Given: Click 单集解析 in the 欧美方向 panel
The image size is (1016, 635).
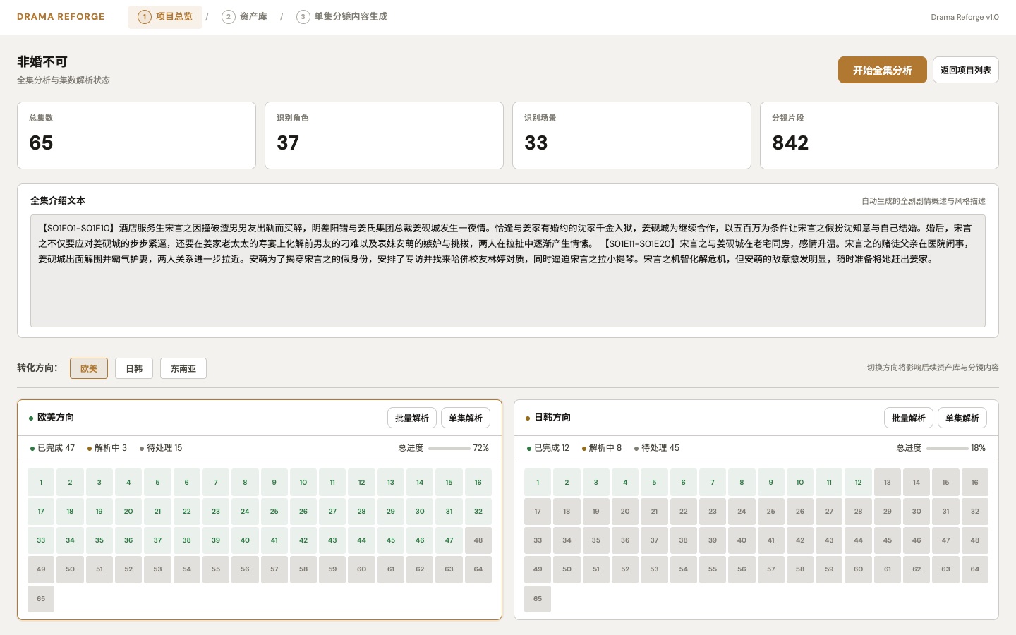Looking at the screenshot, I should pyautogui.click(x=466, y=418).
